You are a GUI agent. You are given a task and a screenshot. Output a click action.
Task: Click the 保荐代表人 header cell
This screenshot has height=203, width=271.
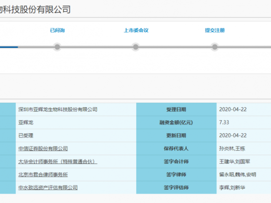176,148
